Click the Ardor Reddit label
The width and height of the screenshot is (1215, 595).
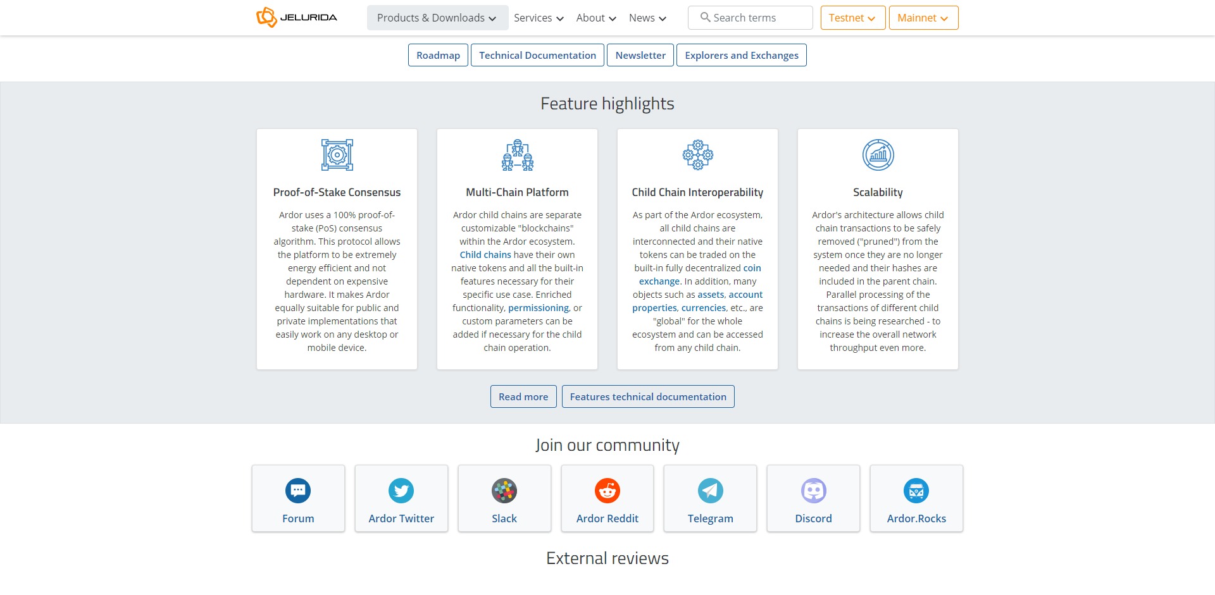pos(607,518)
